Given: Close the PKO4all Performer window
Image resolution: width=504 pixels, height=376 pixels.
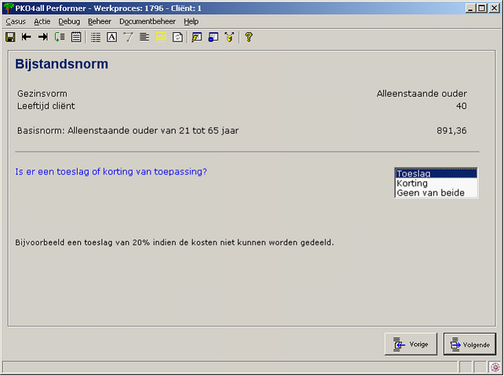Looking at the screenshot, I should (x=495, y=8).
